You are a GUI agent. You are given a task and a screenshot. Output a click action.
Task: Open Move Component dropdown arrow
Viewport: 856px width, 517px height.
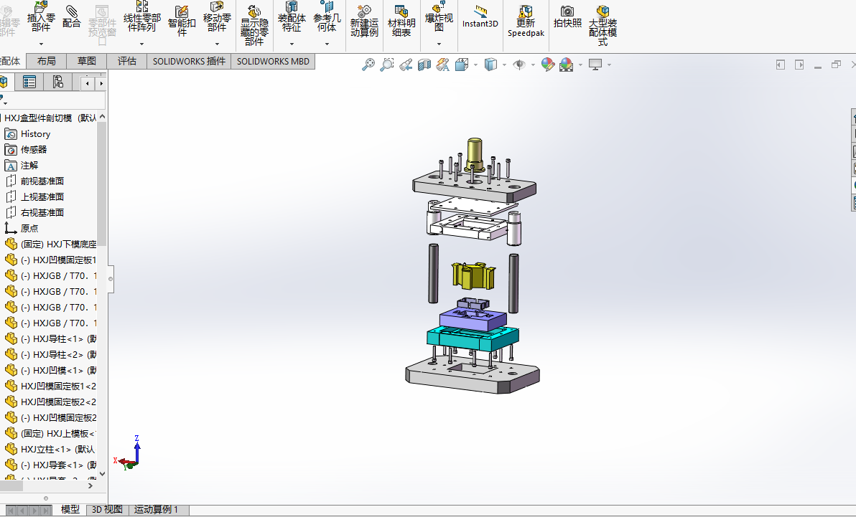[217, 44]
